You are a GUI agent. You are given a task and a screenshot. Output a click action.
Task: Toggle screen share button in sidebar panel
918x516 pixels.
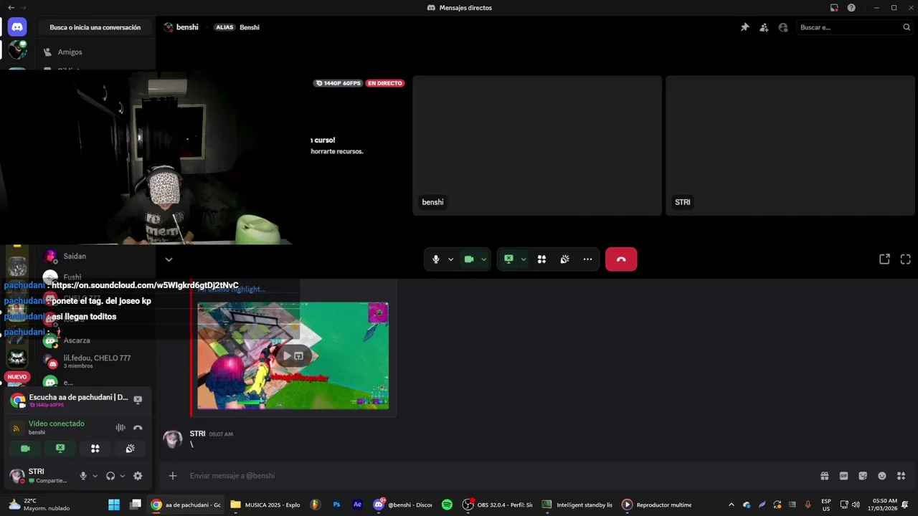pyautogui.click(x=60, y=449)
